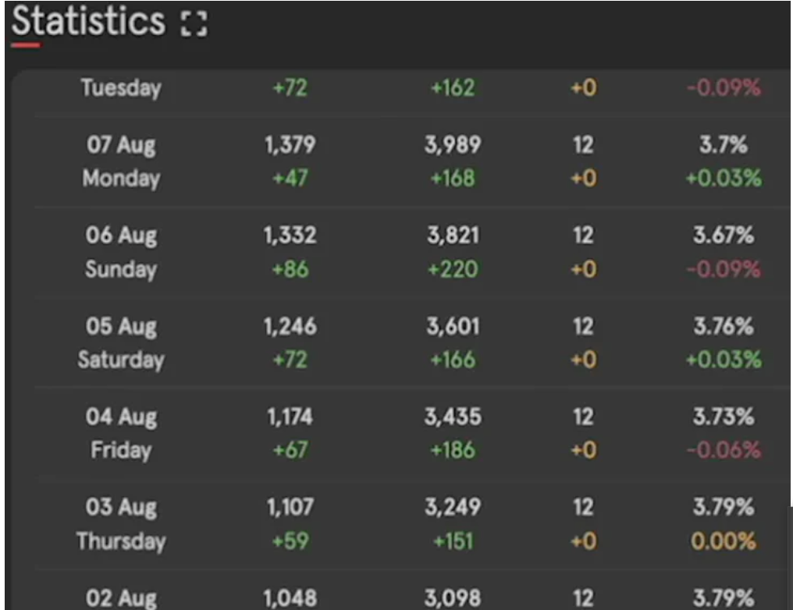Viewport: 793px width, 610px height.
Task: Click the 3.67% rate for 06 Aug
Action: tap(724, 236)
